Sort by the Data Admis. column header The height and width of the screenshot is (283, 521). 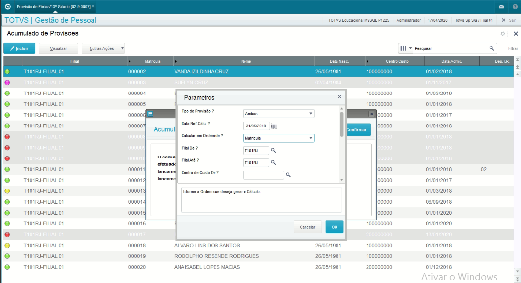click(x=452, y=61)
